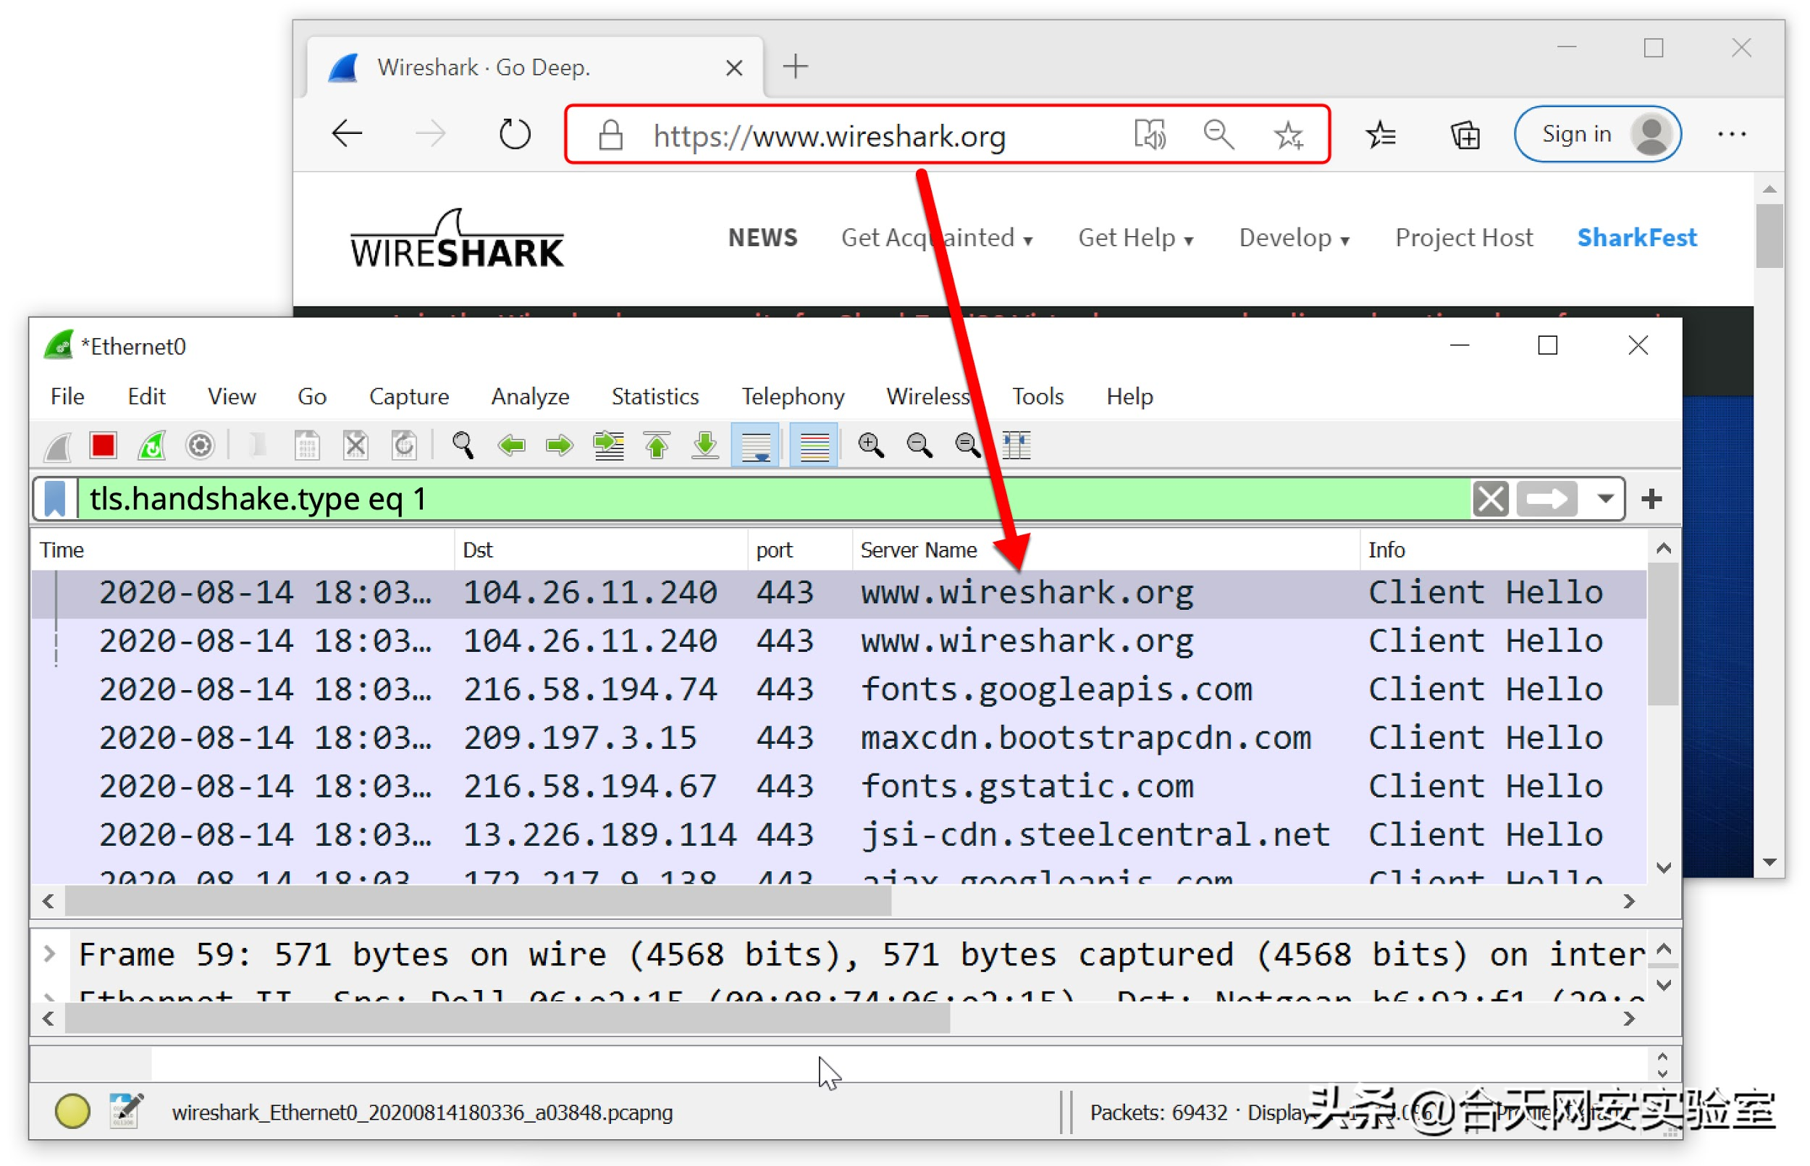The image size is (1810, 1166).
Task: Open the Help menu
Action: [x=1129, y=397]
